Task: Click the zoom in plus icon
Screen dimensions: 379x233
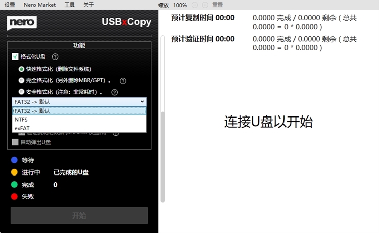Action: coord(205,5)
